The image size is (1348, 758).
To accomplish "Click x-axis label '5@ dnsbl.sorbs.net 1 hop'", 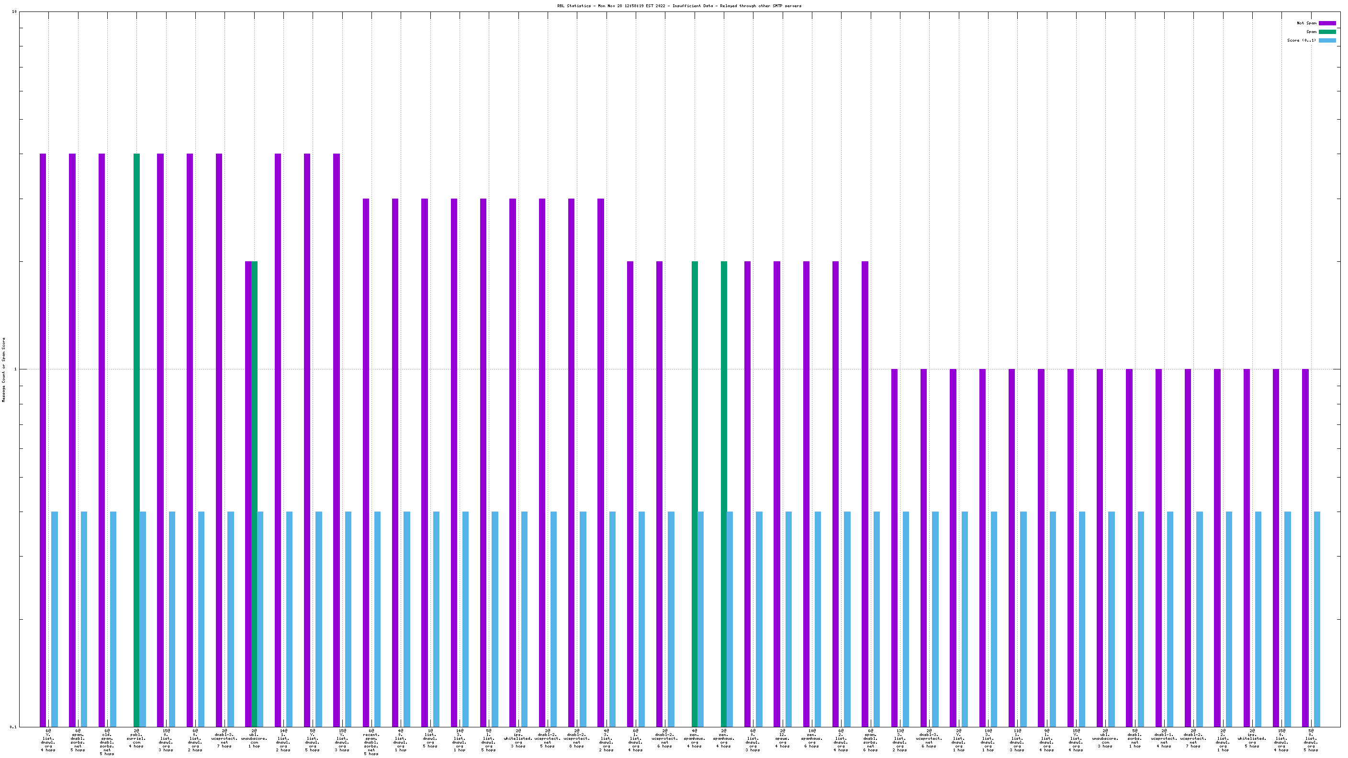I will 1135,738.
